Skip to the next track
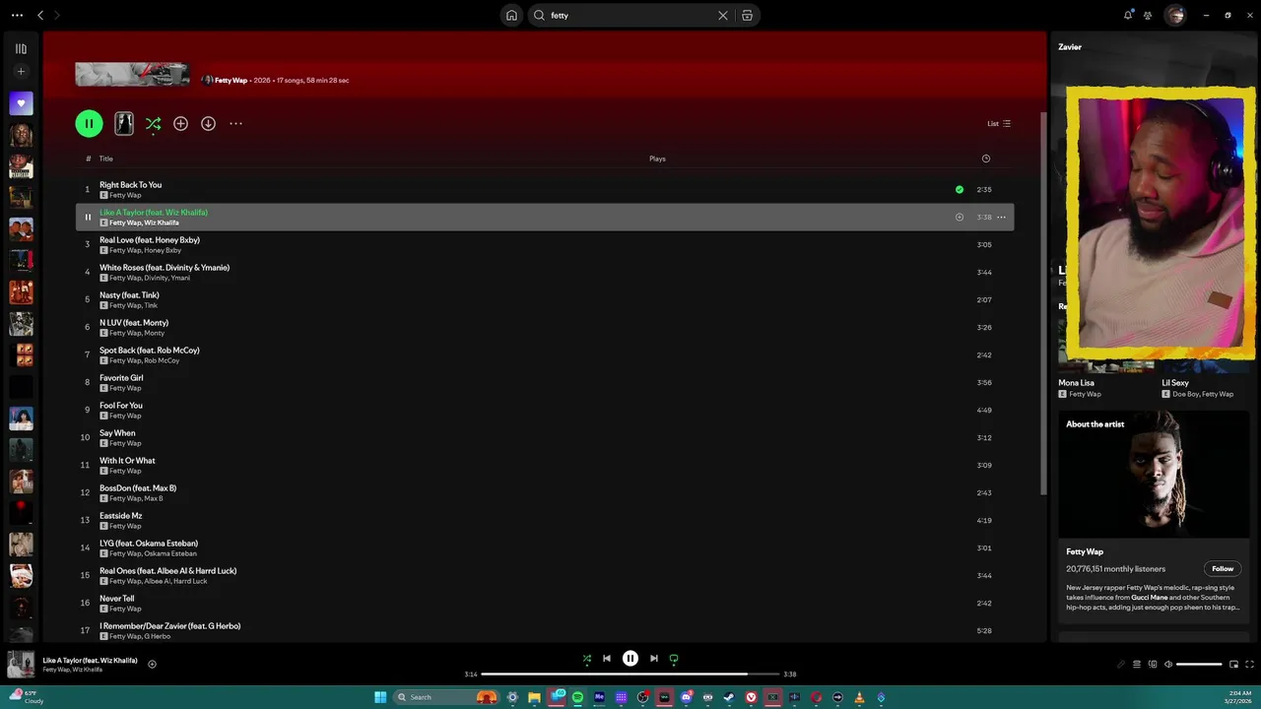The height and width of the screenshot is (709, 1261). 653,659
